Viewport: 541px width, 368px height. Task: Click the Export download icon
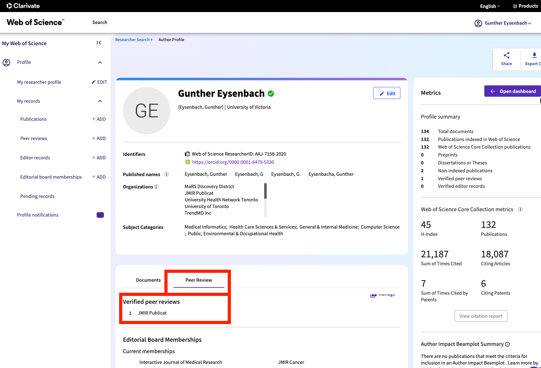tap(534, 56)
